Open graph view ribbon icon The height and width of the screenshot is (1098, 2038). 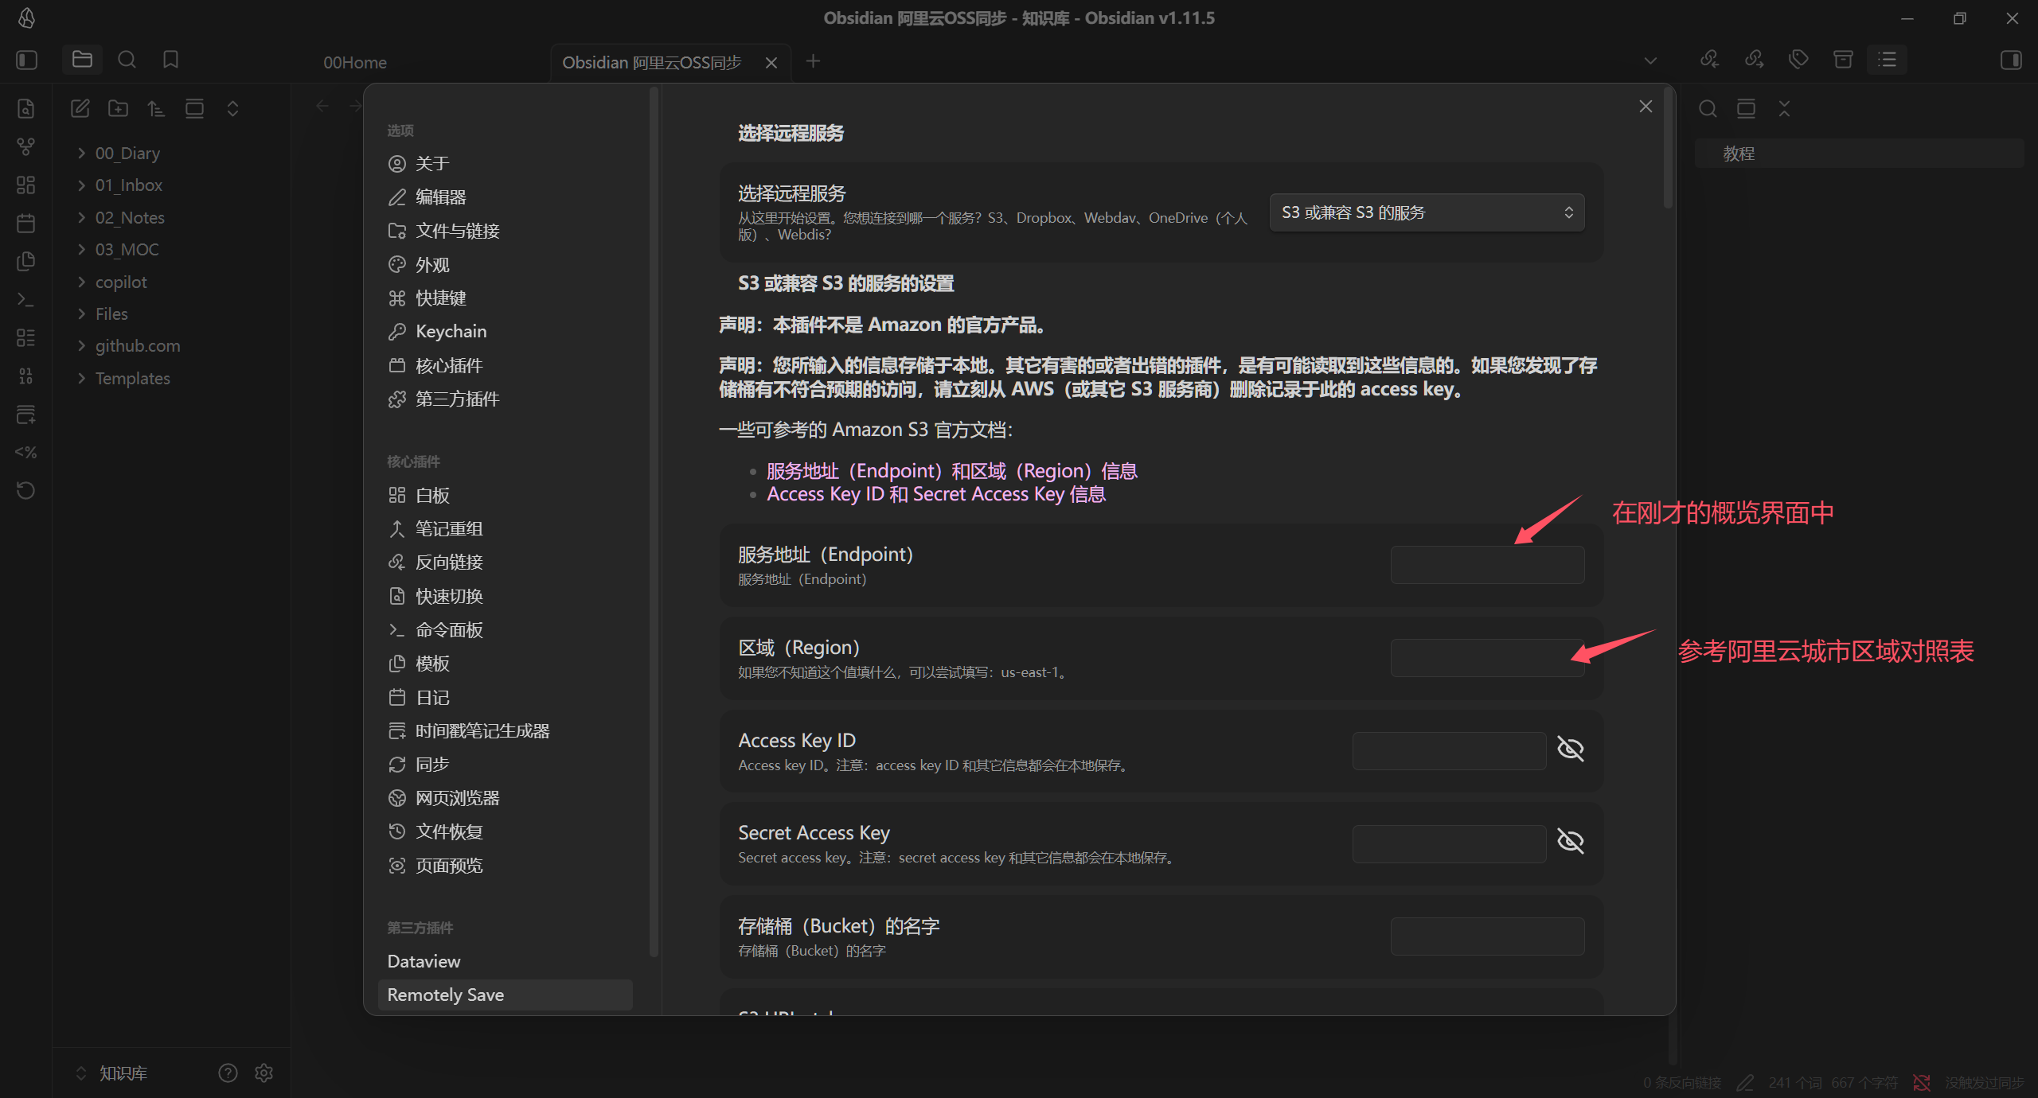click(26, 146)
